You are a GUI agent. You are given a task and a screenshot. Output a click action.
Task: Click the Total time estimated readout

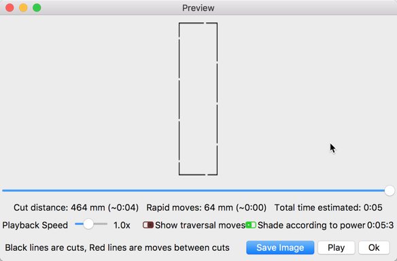click(328, 207)
